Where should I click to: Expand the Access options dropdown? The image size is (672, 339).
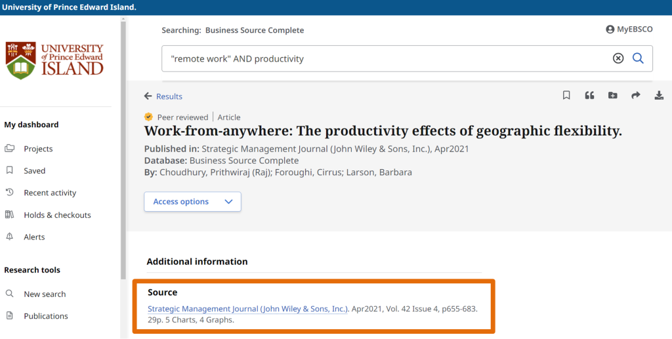[192, 201]
